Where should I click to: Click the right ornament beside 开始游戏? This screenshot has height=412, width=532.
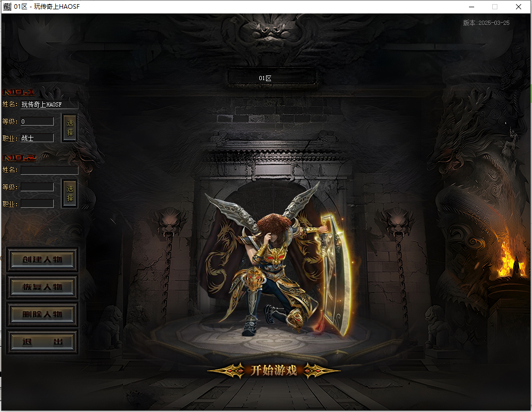click(321, 371)
